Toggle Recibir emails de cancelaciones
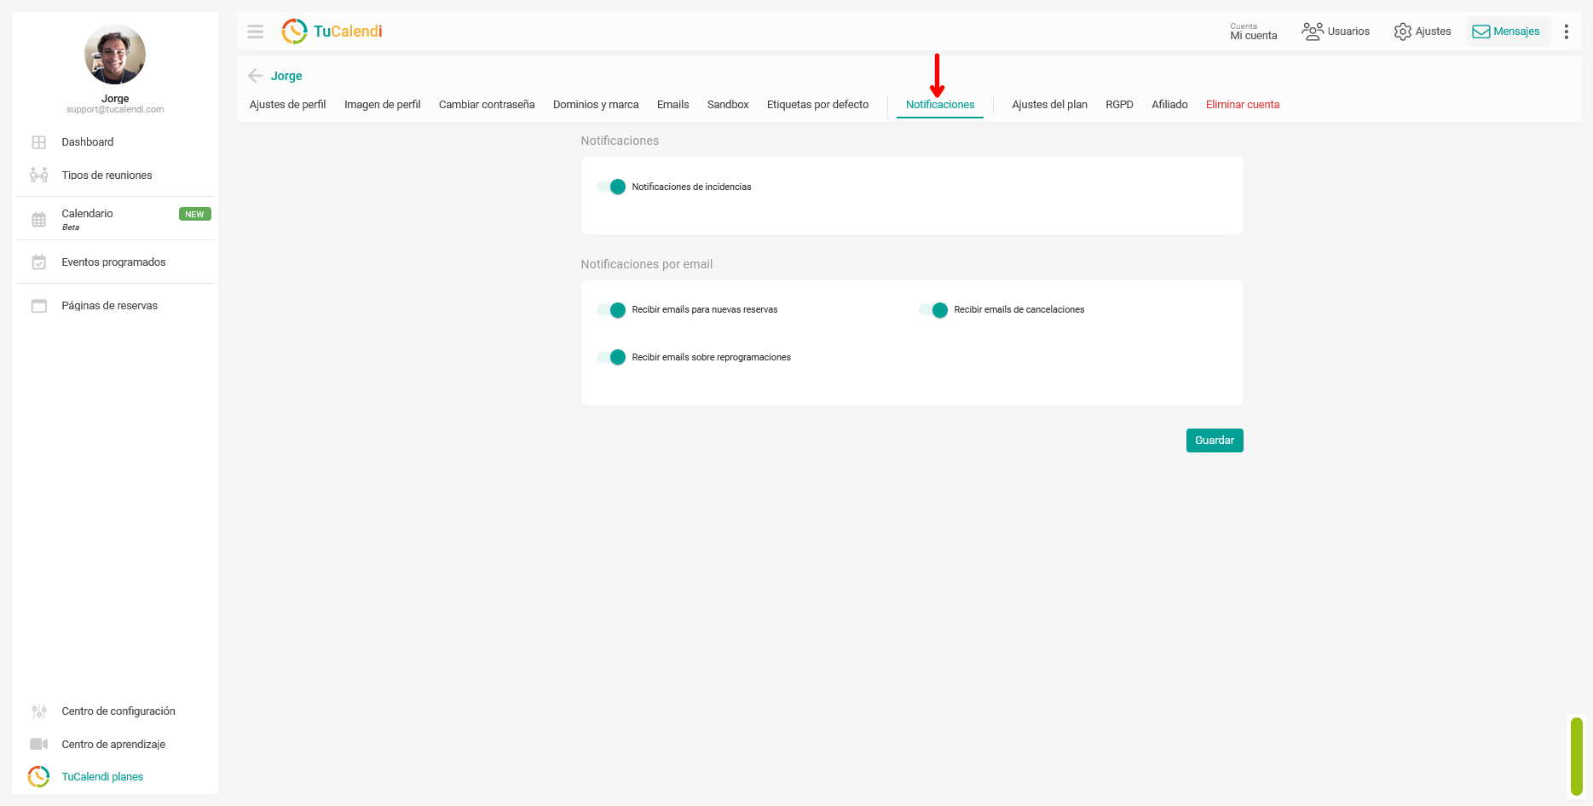 (x=933, y=310)
